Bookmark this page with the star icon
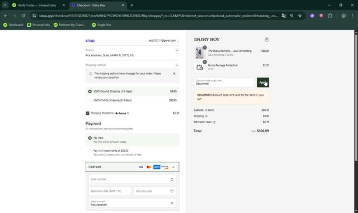The width and height of the screenshot is (358, 213). [300, 16]
